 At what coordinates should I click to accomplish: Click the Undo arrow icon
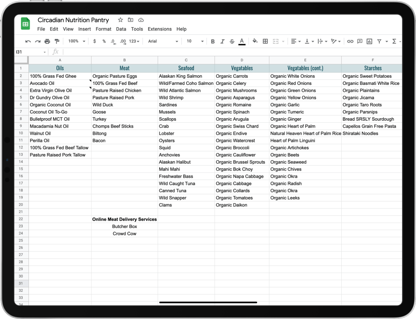(28, 41)
